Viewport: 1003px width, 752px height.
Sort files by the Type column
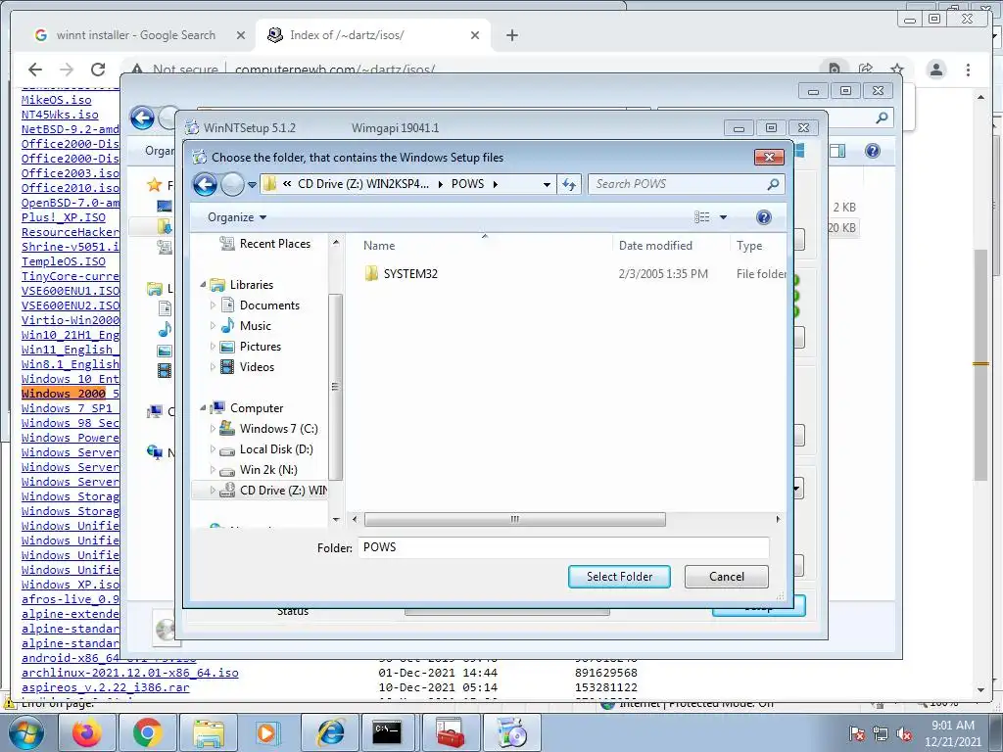(749, 246)
